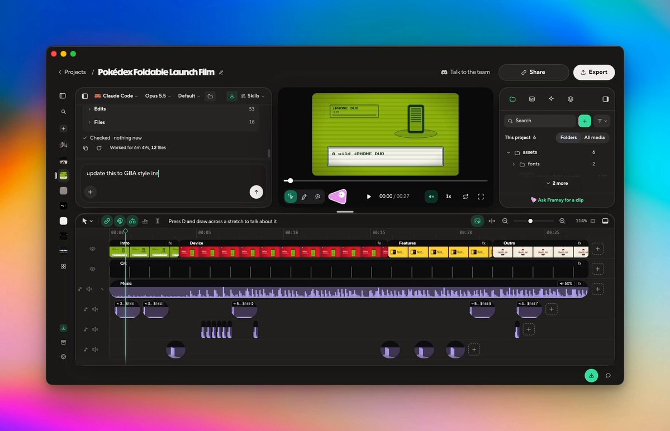Viewport: 670px width, 431px height.
Task: Zoom out the timeline
Action: (x=505, y=221)
